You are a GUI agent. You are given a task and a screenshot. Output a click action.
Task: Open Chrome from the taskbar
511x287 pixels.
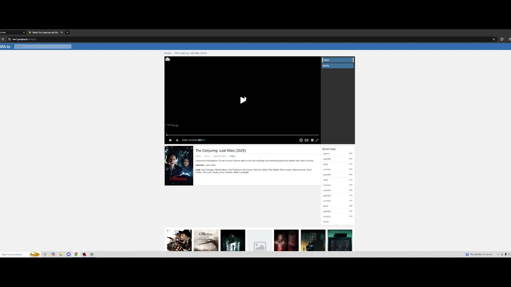(76, 254)
